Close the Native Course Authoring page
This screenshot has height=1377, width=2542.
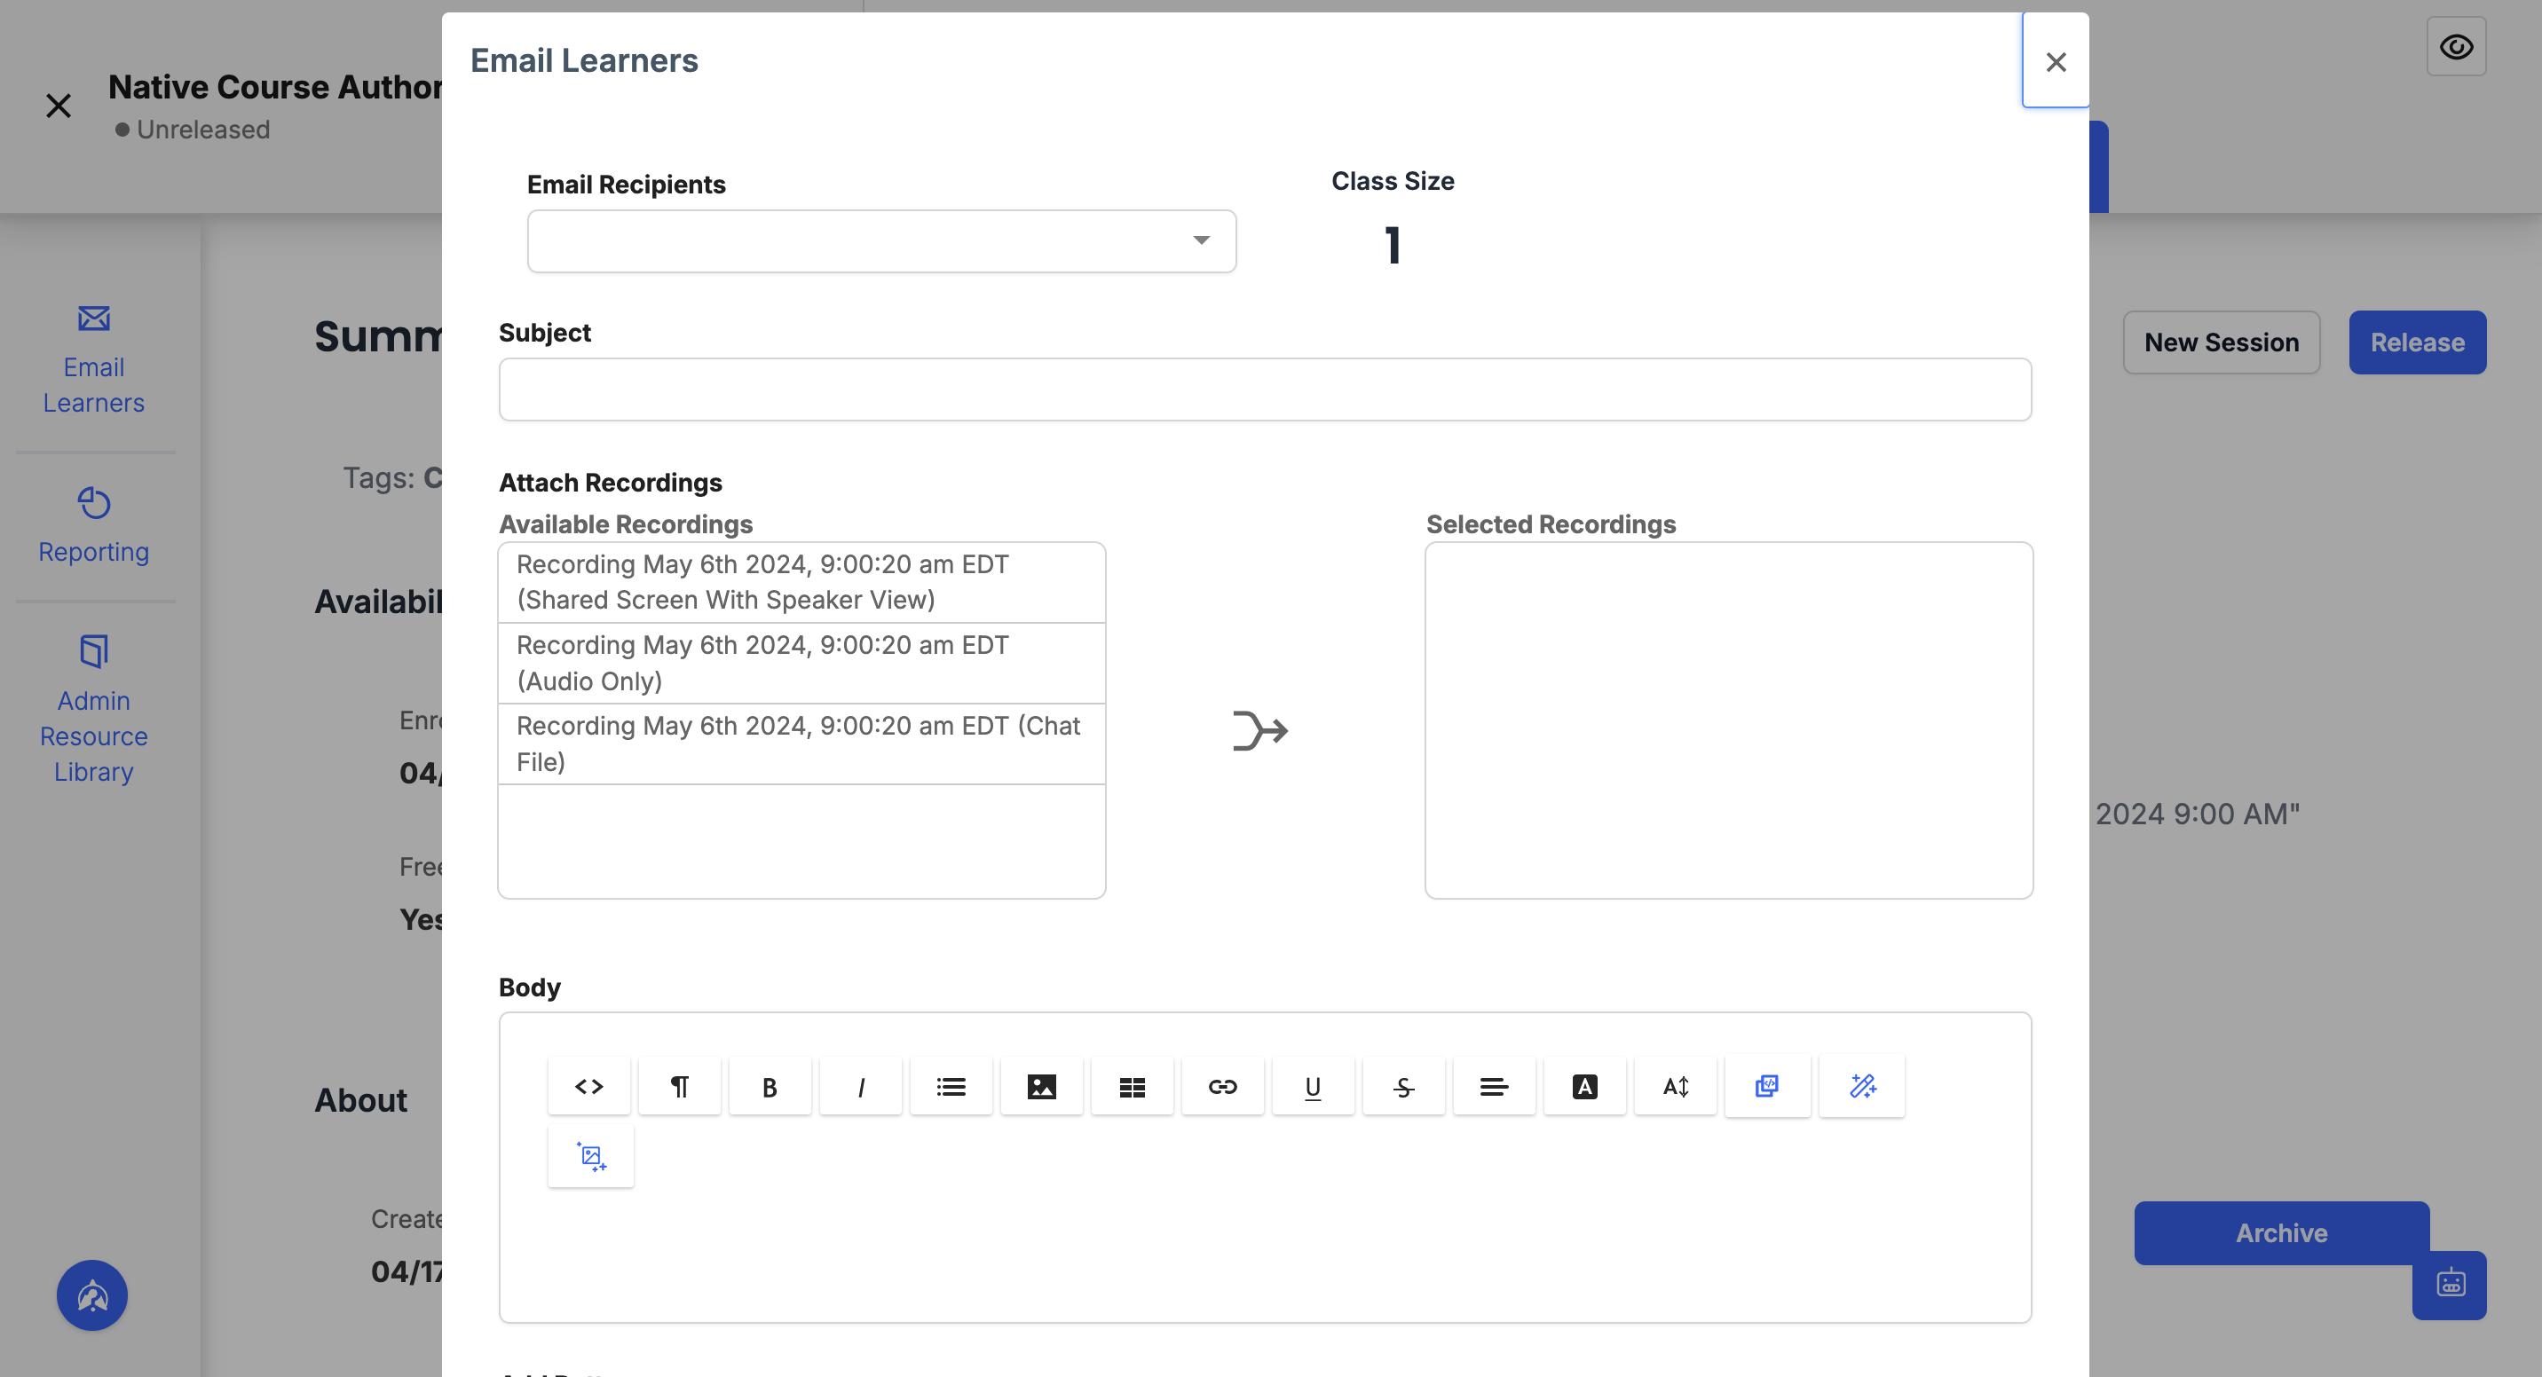point(59,105)
